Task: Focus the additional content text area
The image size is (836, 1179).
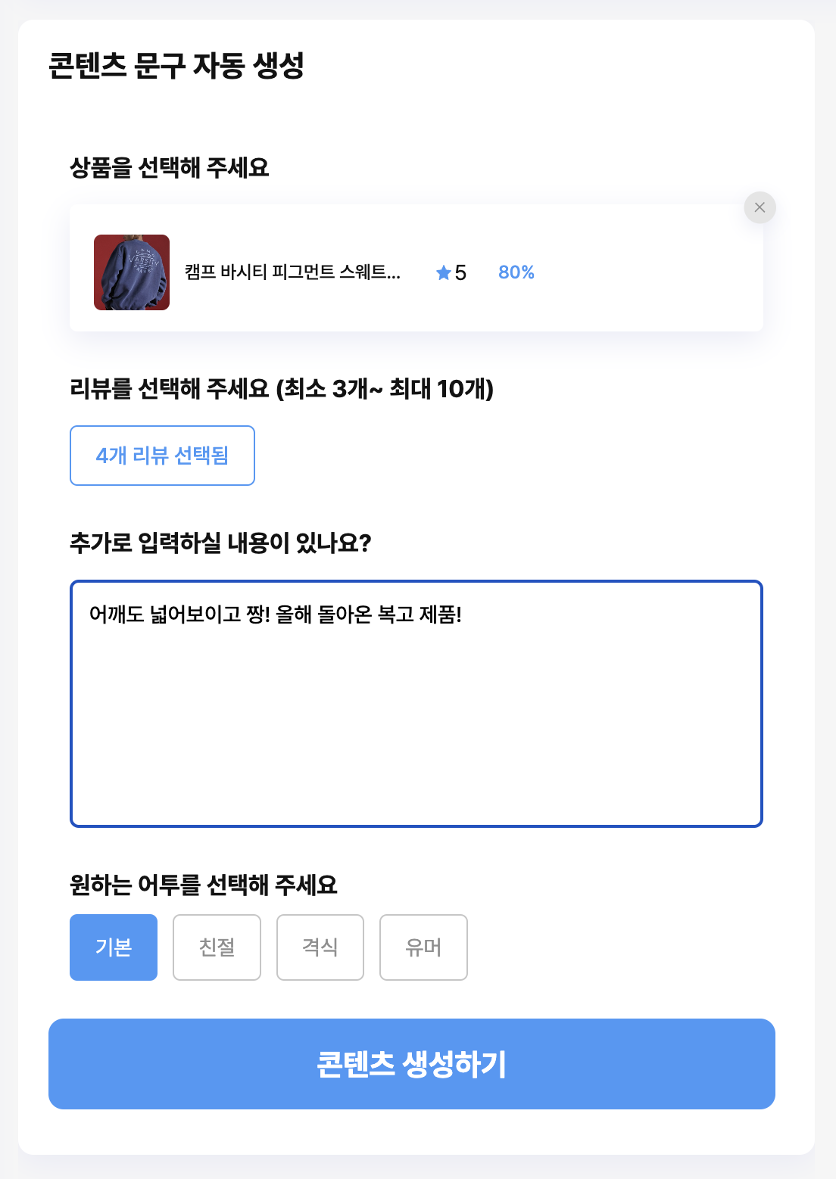Action: (x=416, y=704)
